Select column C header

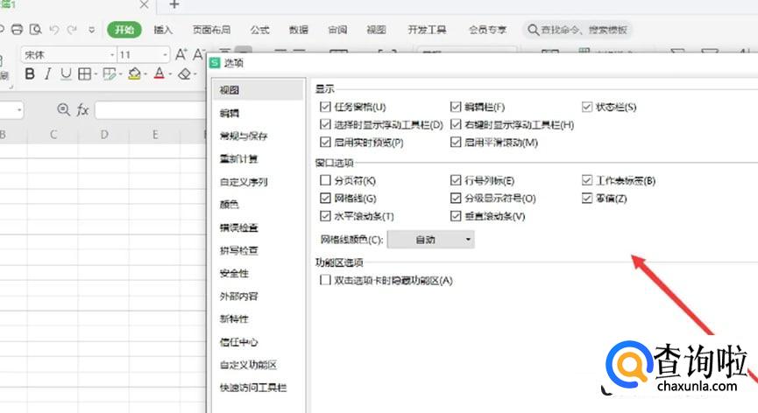[53, 135]
